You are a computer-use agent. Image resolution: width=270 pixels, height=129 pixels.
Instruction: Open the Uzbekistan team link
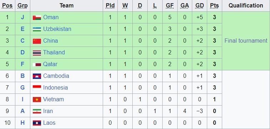pos(57,29)
